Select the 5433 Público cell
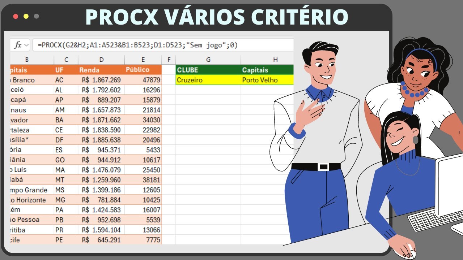The height and width of the screenshot is (260, 463). pyautogui.click(x=143, y=150)
